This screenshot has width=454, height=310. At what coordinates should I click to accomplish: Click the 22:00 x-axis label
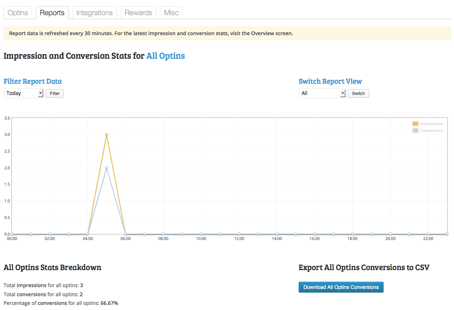[428, 239]
